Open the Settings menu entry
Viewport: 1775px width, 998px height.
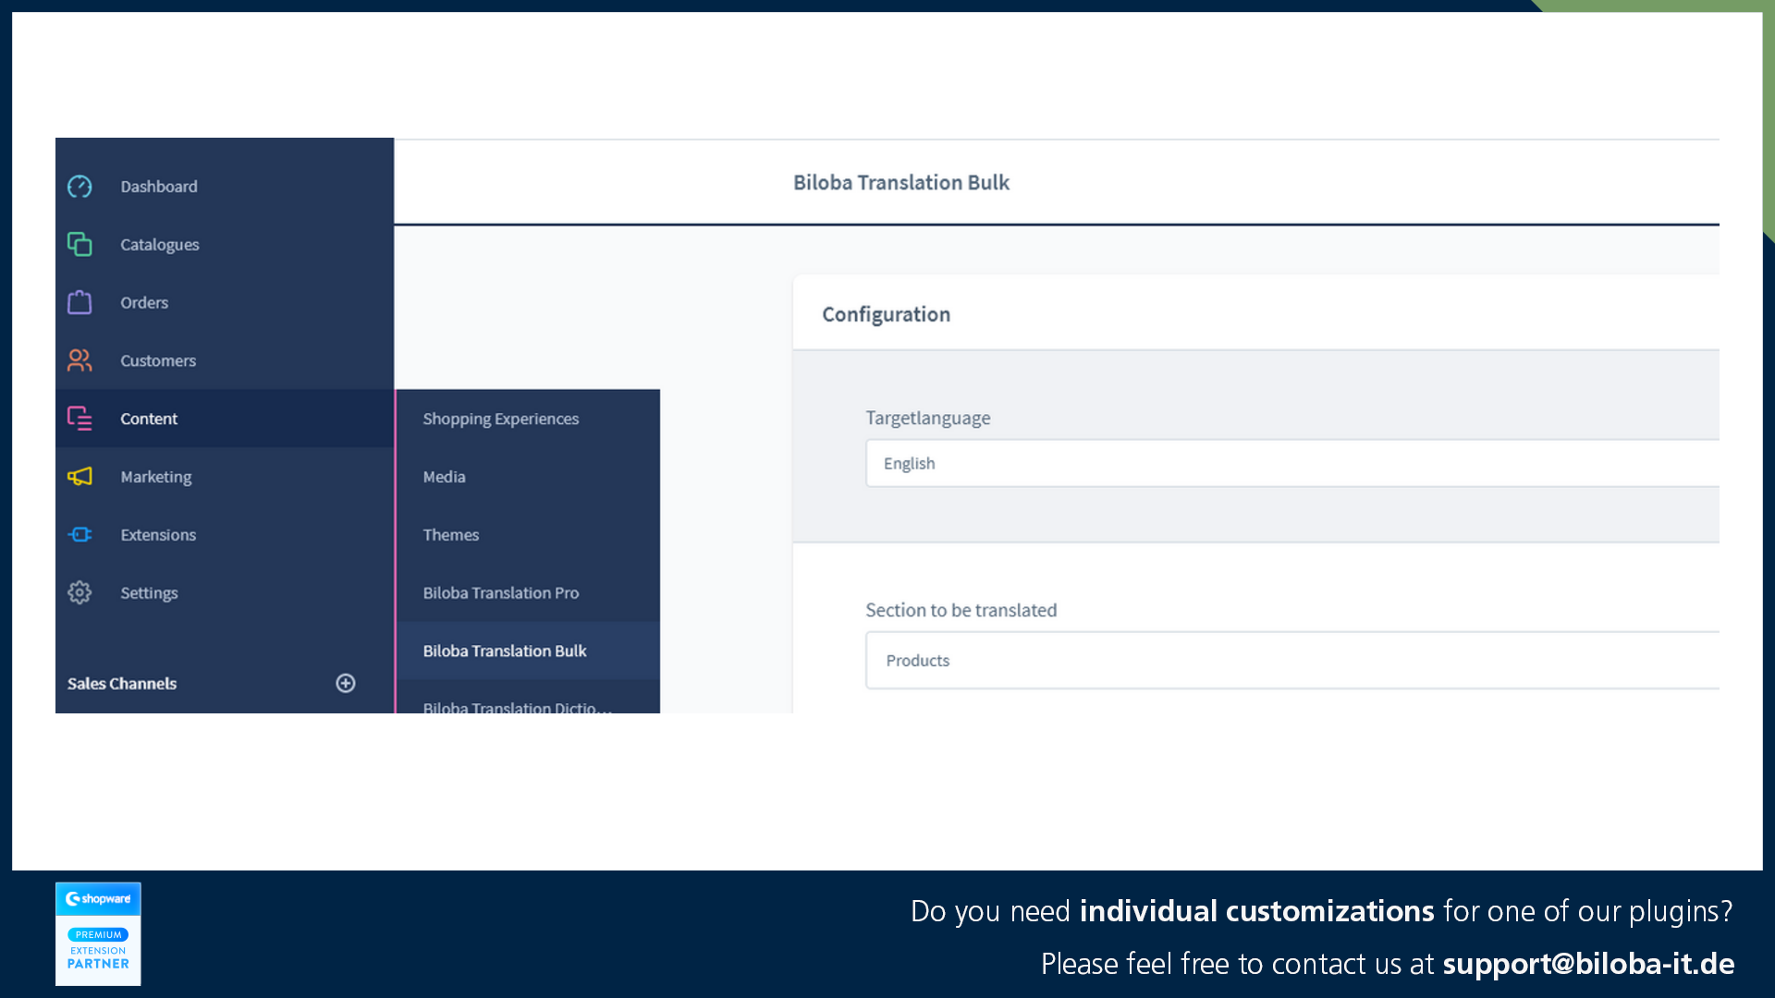pyautogui.click(x=225, y=592)
